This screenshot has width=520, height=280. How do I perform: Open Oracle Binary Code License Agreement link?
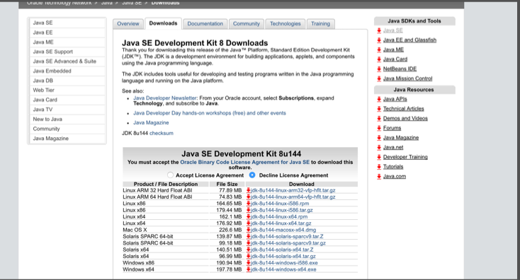[x=244, y=162]
